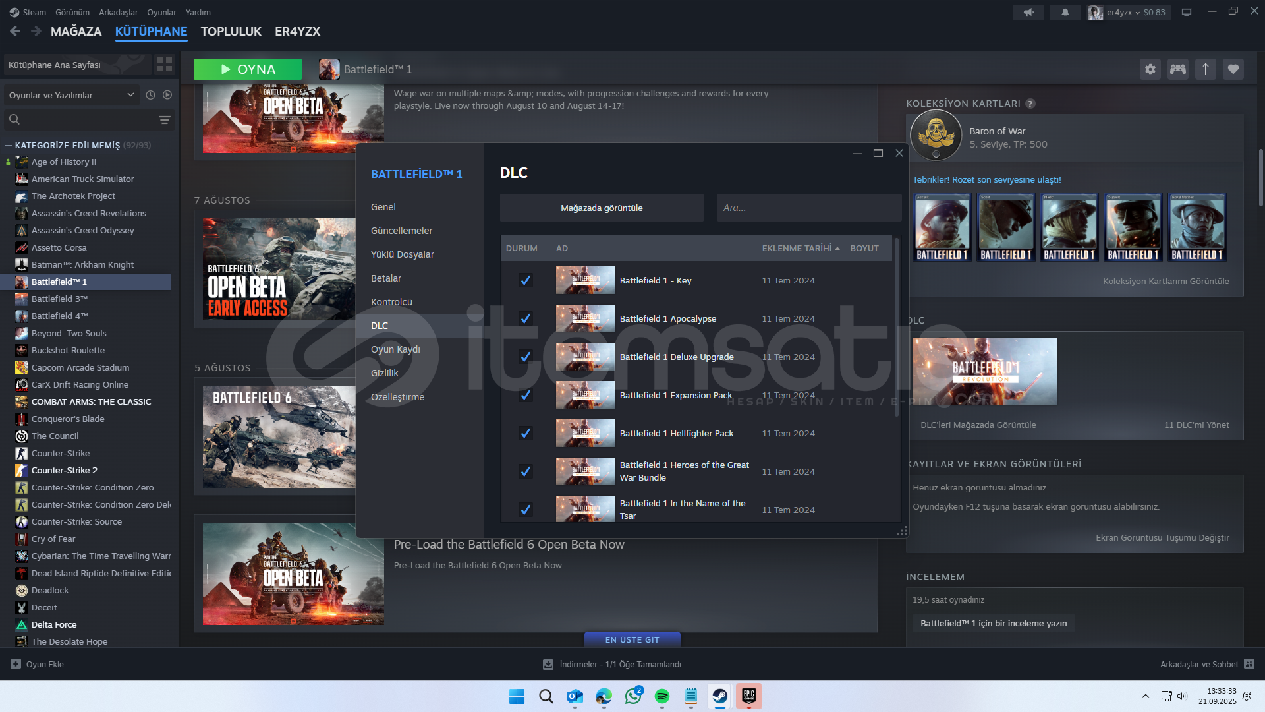Open Spotify from the taskbar

tap(662, 696)
